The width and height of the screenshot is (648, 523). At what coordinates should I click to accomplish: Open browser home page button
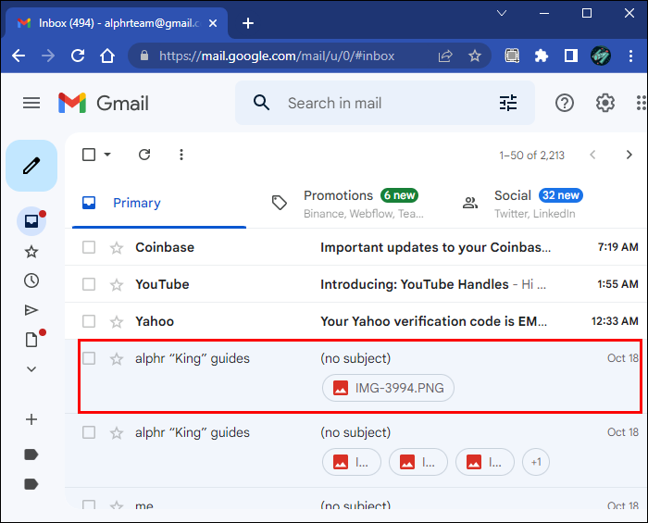click(x=107, y=56)
